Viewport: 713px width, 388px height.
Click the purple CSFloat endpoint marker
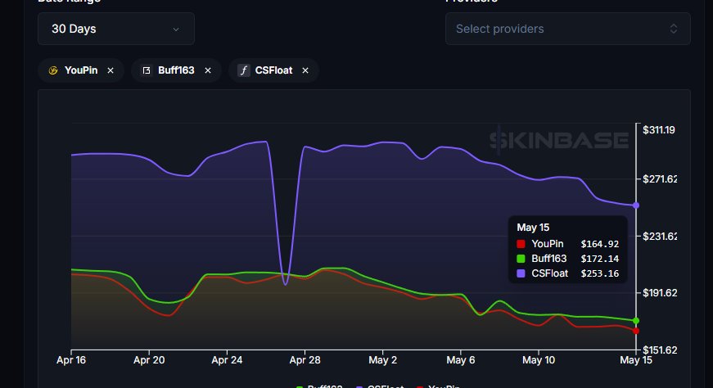(636, 205)
